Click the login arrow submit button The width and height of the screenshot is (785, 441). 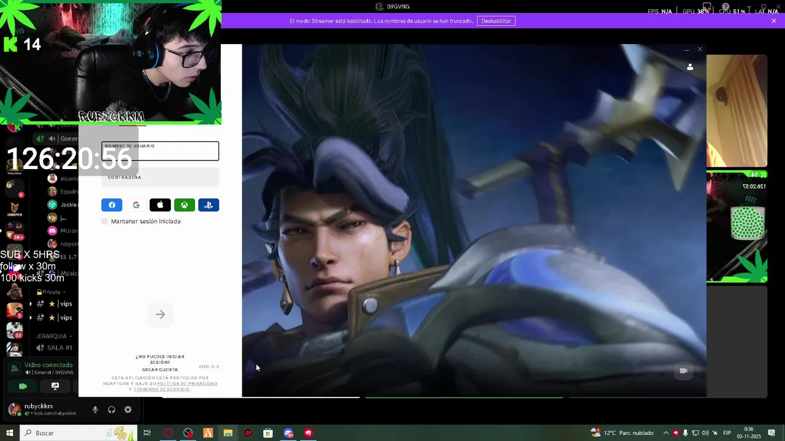click(x=160, y=315)
